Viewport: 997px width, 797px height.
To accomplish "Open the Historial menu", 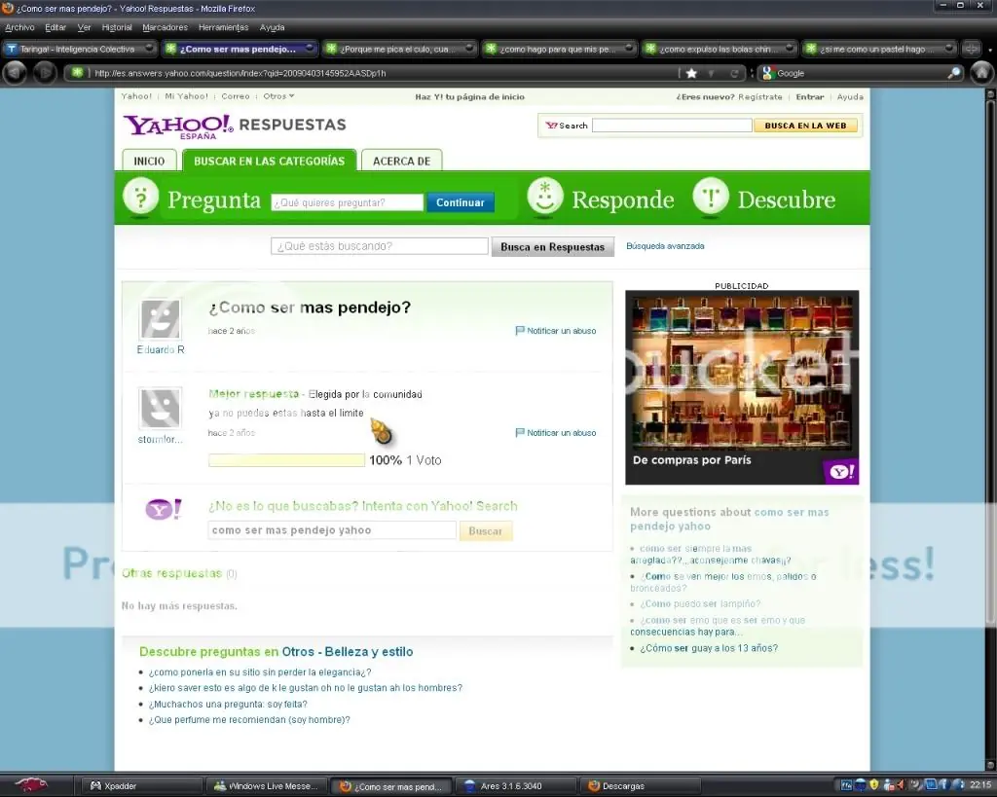I will tap(117, 27).
